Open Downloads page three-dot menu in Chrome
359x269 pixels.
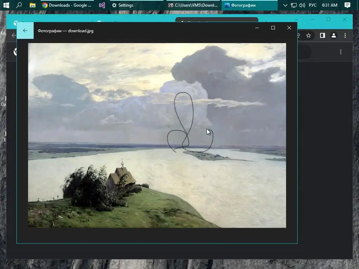pyautogui.click(x=341, y=52)
